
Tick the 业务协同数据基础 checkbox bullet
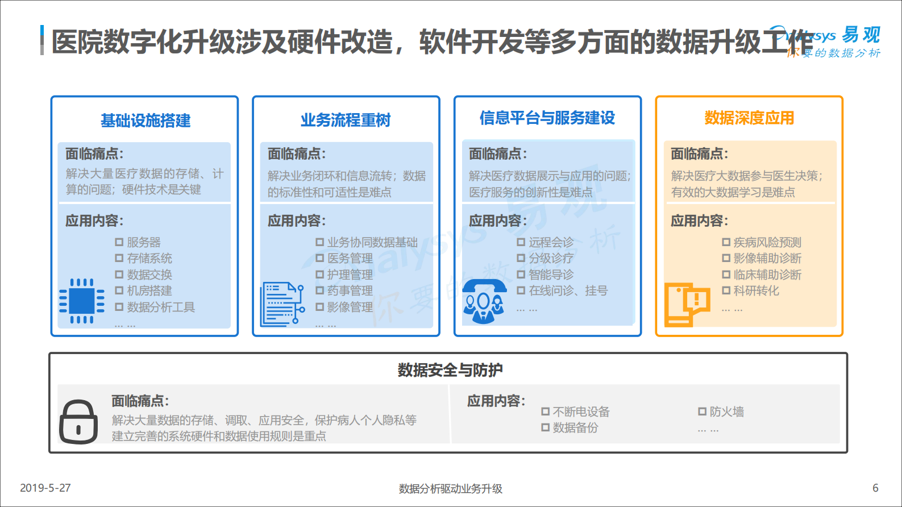point(320,242)
